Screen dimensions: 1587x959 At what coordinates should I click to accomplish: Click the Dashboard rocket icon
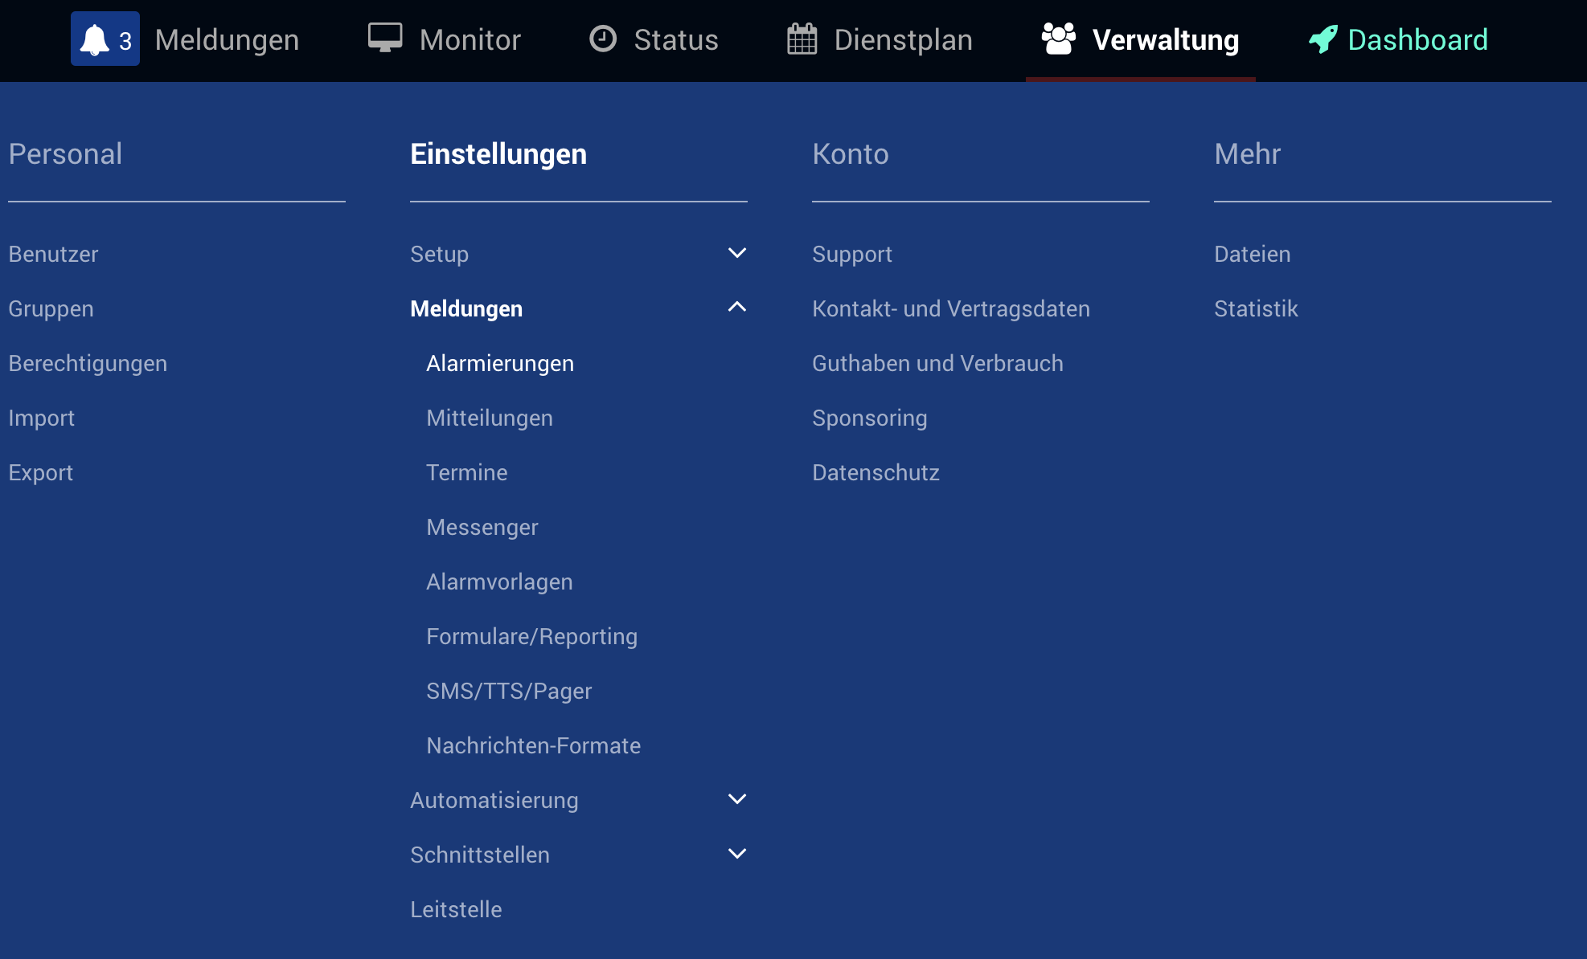tap(1323, 39)
